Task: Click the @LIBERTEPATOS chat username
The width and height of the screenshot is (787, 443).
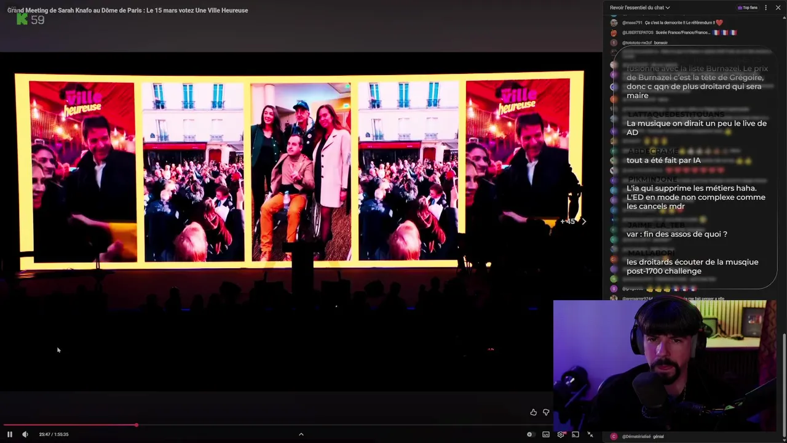Action: (638, 33)
